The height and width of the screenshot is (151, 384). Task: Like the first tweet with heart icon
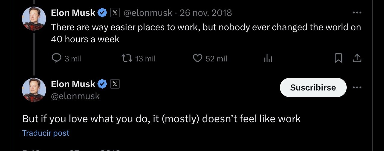197,58
